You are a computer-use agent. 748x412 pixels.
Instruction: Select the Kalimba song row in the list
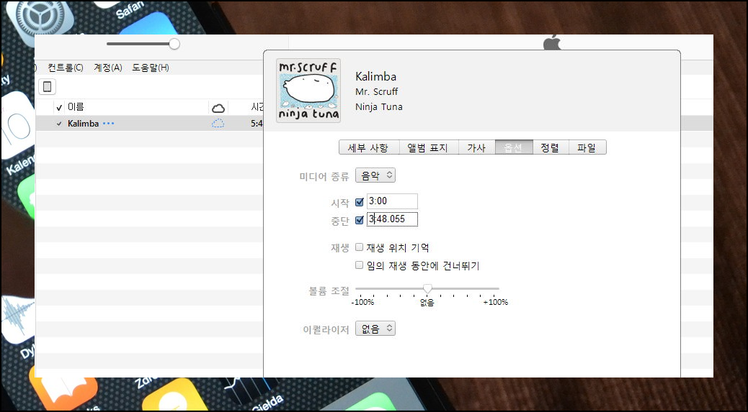pos(149,124)
